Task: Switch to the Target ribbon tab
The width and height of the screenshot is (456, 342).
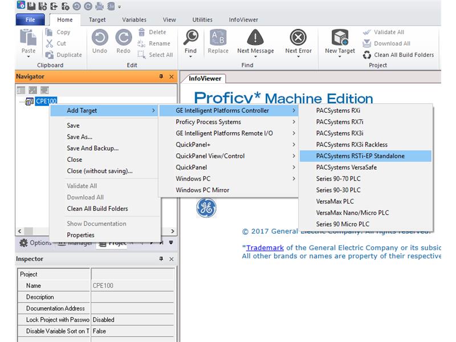Action: (x=97, y=20)
